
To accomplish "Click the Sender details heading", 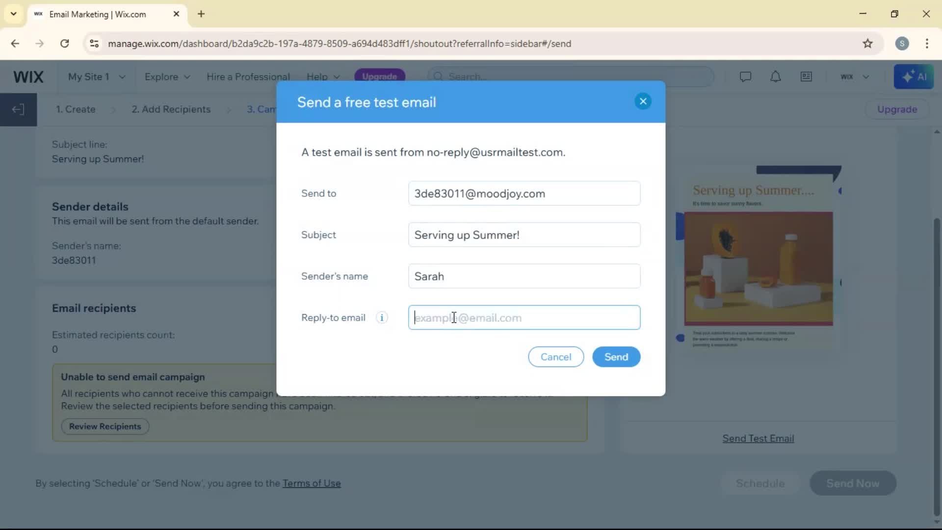I will (90, 207).
